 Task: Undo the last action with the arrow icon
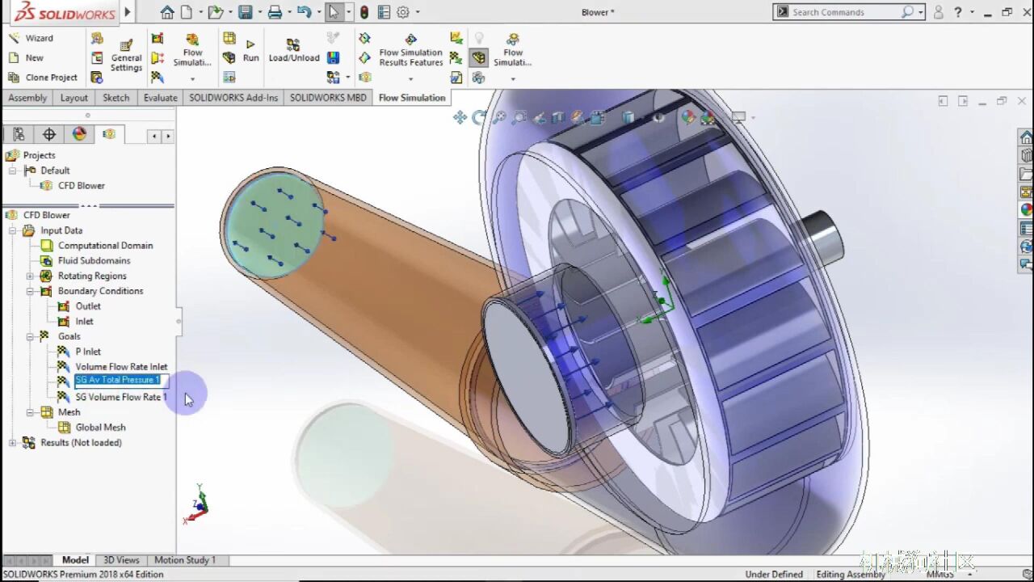coord(305,12)
